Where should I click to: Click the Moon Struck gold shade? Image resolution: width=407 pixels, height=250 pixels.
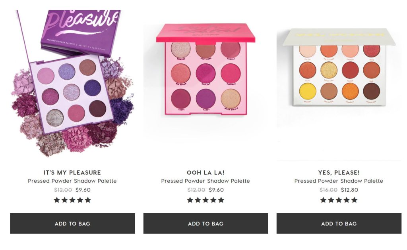click(230, 98)
